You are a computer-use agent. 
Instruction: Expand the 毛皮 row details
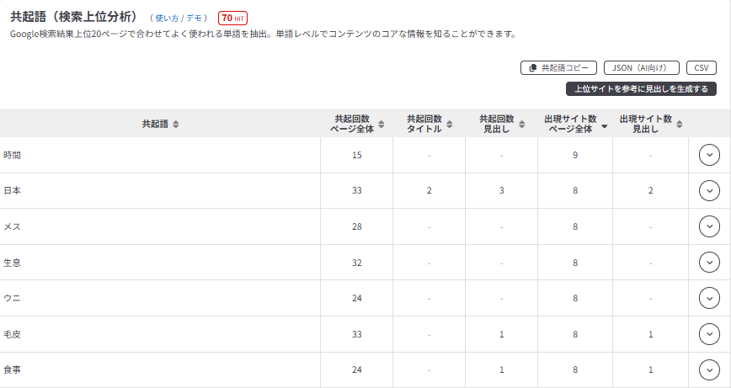click(x=709, y=334)
